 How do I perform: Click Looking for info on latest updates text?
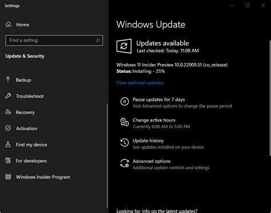click(x=157, y=211)
